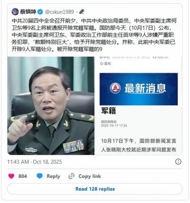Click the star follow icon in article

point(101,64)
